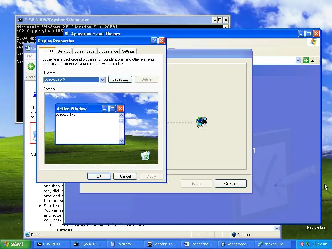Click the browser scrollbar down arrow

click(277, 228)
